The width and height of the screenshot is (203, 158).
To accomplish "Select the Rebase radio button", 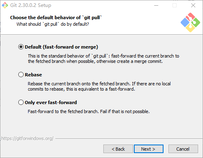I will coord(21,75).
